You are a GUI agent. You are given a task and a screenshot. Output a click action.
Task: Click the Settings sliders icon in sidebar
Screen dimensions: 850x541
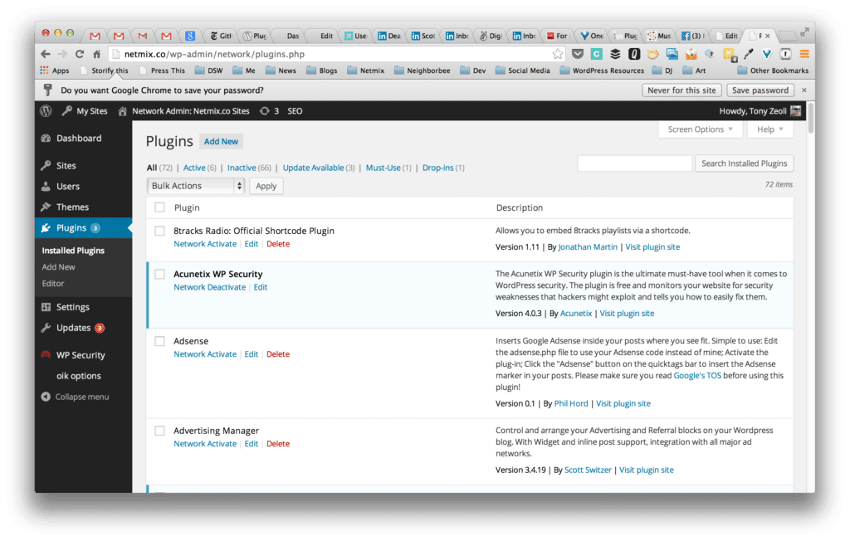pyautogui.click(x=46, y=307)
